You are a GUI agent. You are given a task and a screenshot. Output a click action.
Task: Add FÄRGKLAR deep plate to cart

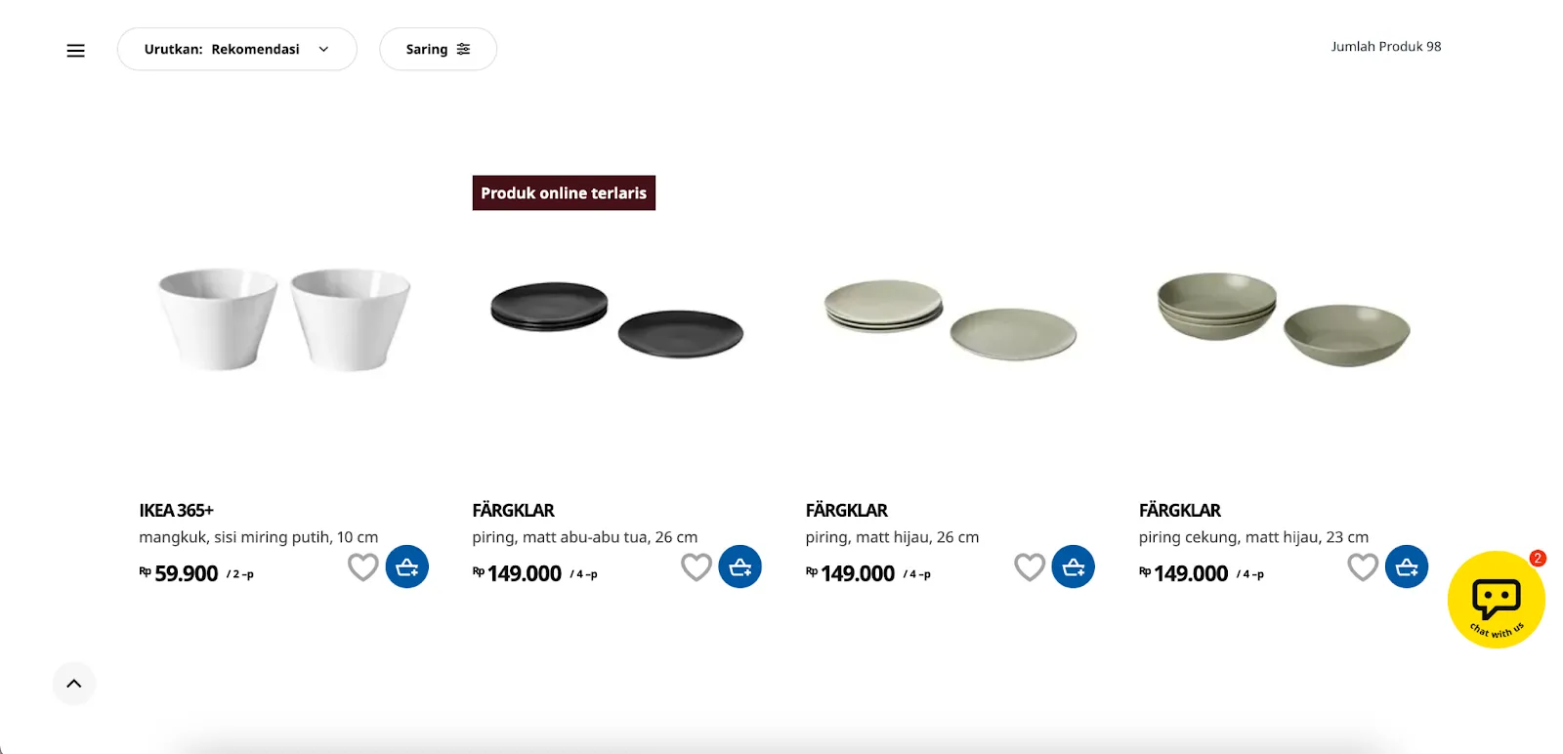click(1406, 566)
